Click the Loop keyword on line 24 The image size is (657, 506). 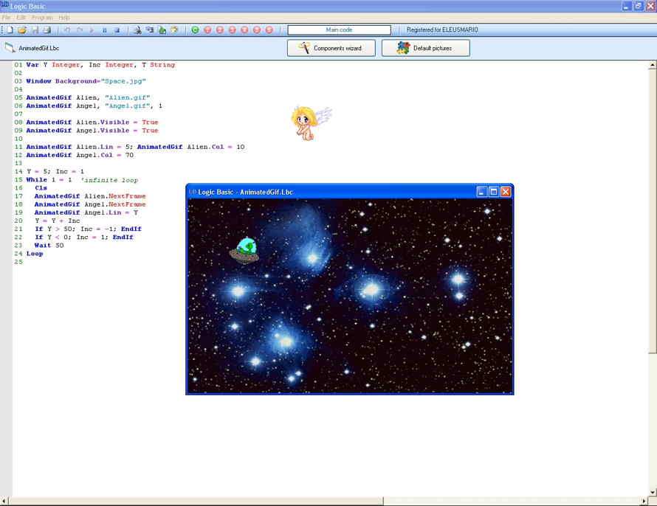[35, 254]
